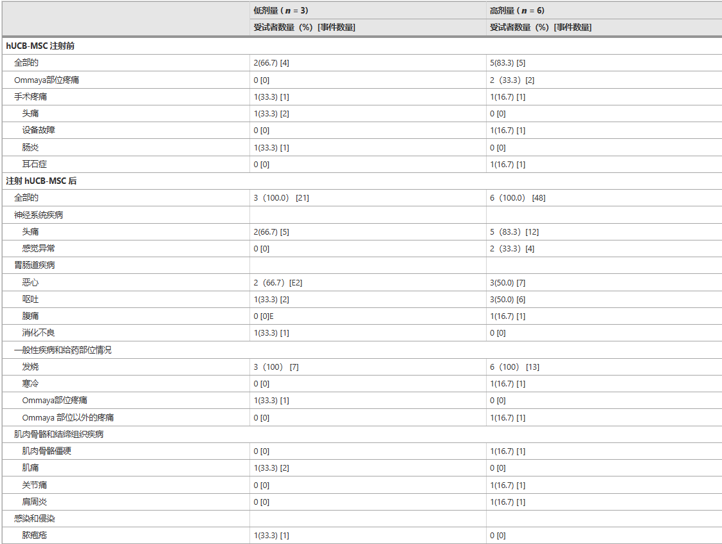Click the 3 (100.0) [21] cell
722x544 pixels.
click(281, 198)
